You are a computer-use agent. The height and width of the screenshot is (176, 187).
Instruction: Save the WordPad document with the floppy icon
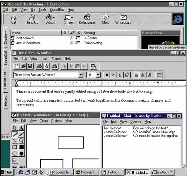pos(30,66)
